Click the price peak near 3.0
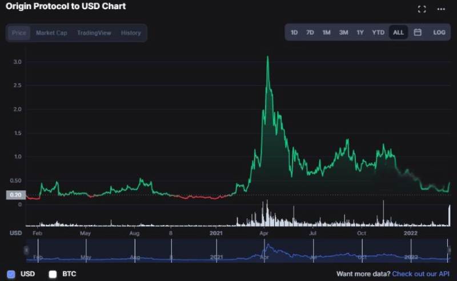 (x=267, y=58)
